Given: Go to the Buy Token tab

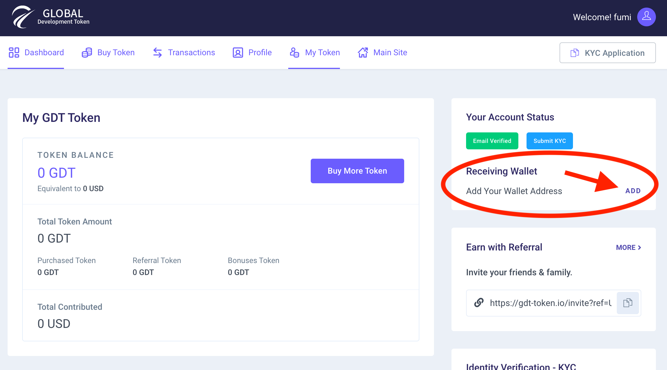Looking at the screenshot, I should click(116, 53).
